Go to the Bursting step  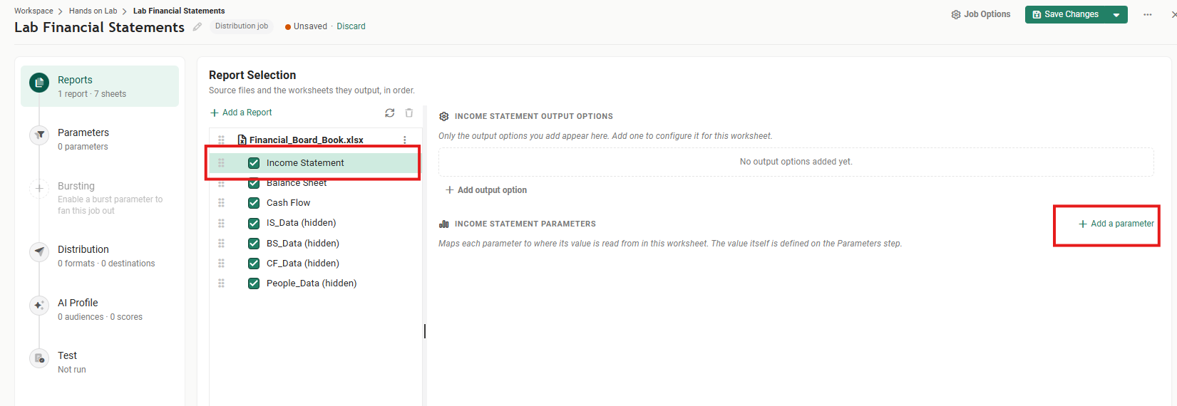[x=100, y=197]
